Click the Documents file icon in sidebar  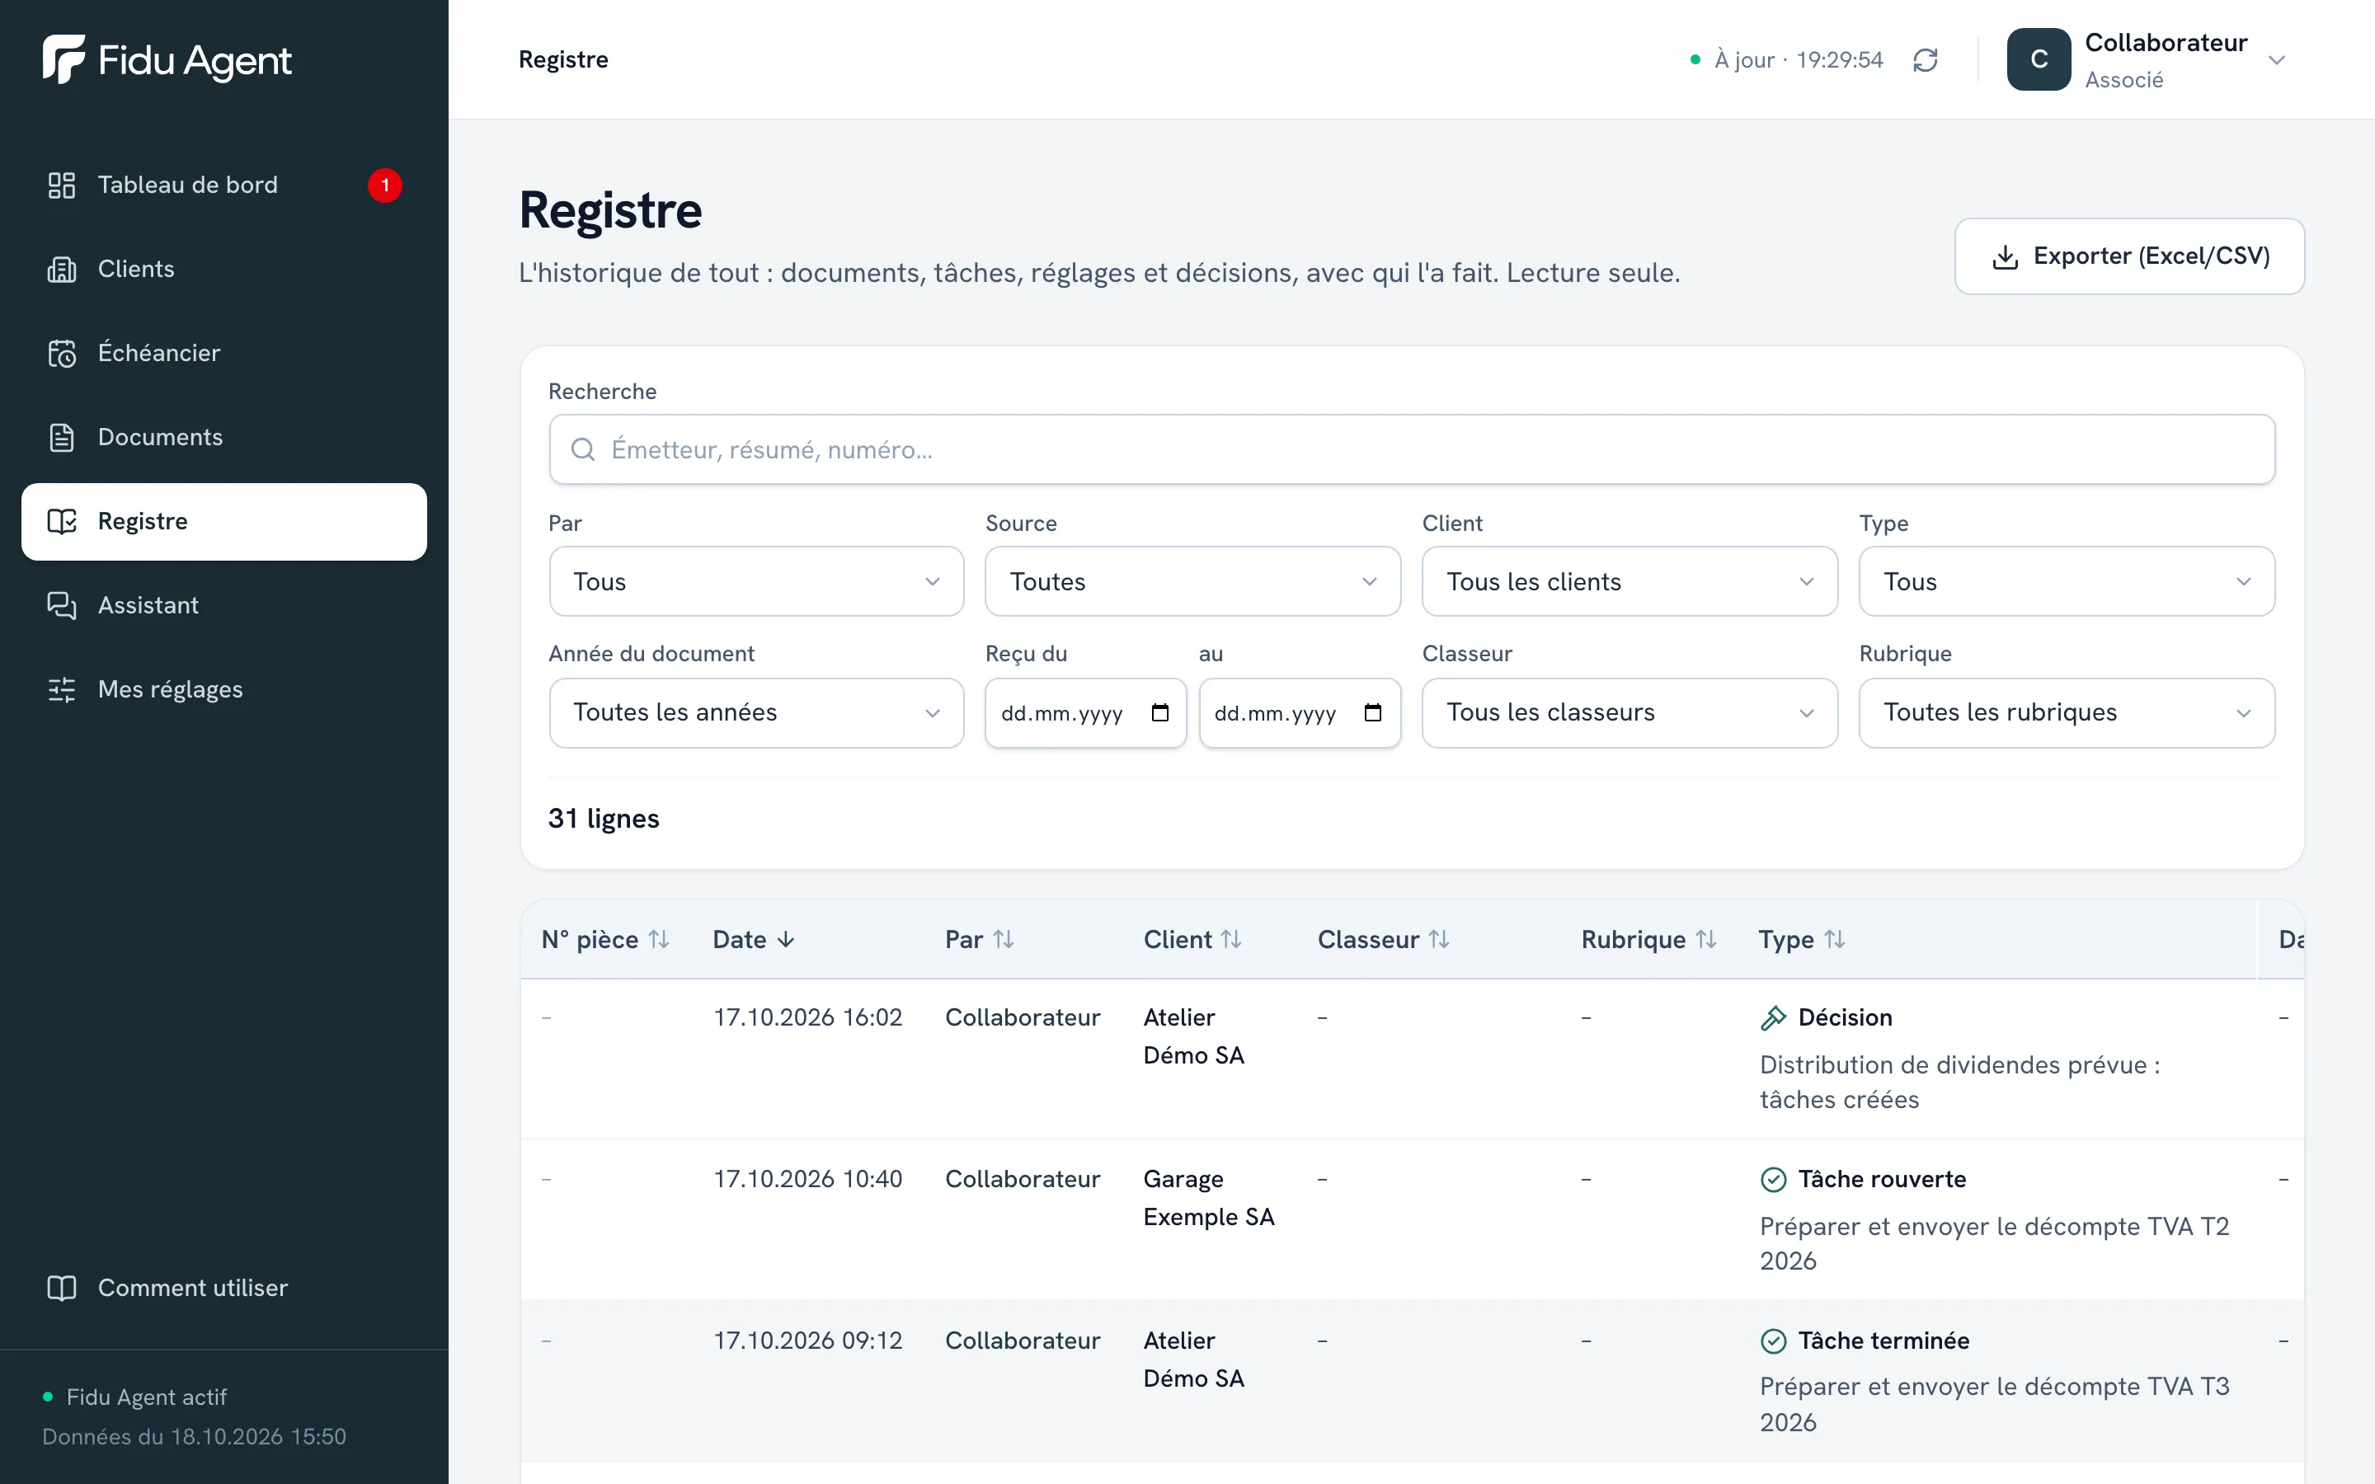[x=62, y=438]
